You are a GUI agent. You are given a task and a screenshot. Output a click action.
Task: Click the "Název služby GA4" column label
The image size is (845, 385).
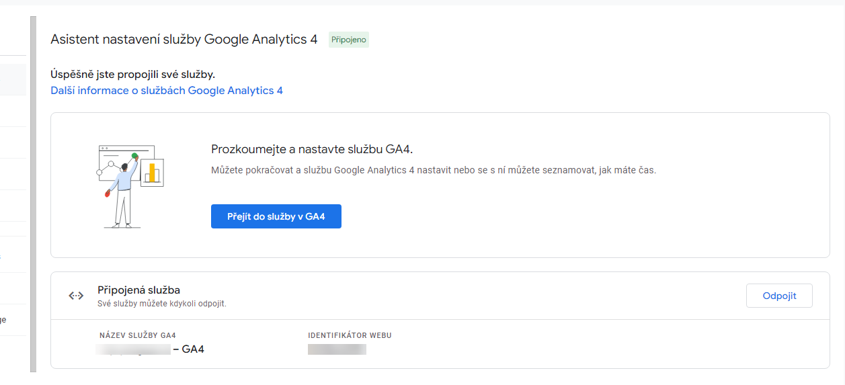pos(137,335)
